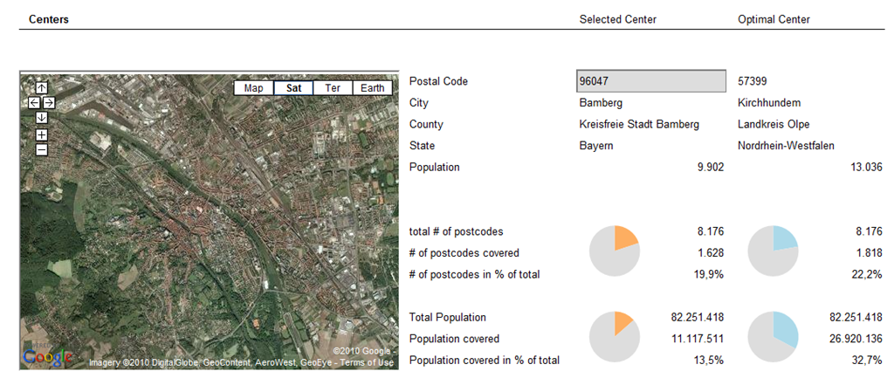Pan the map down with the arrow

pos(42,117)
